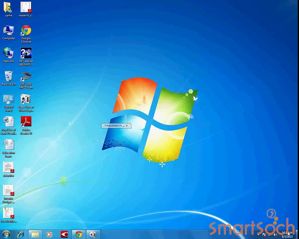Viewport: 299px width, 239px height.
Task: Select the Final List of Bank Details document
Action: click(8, 126)
